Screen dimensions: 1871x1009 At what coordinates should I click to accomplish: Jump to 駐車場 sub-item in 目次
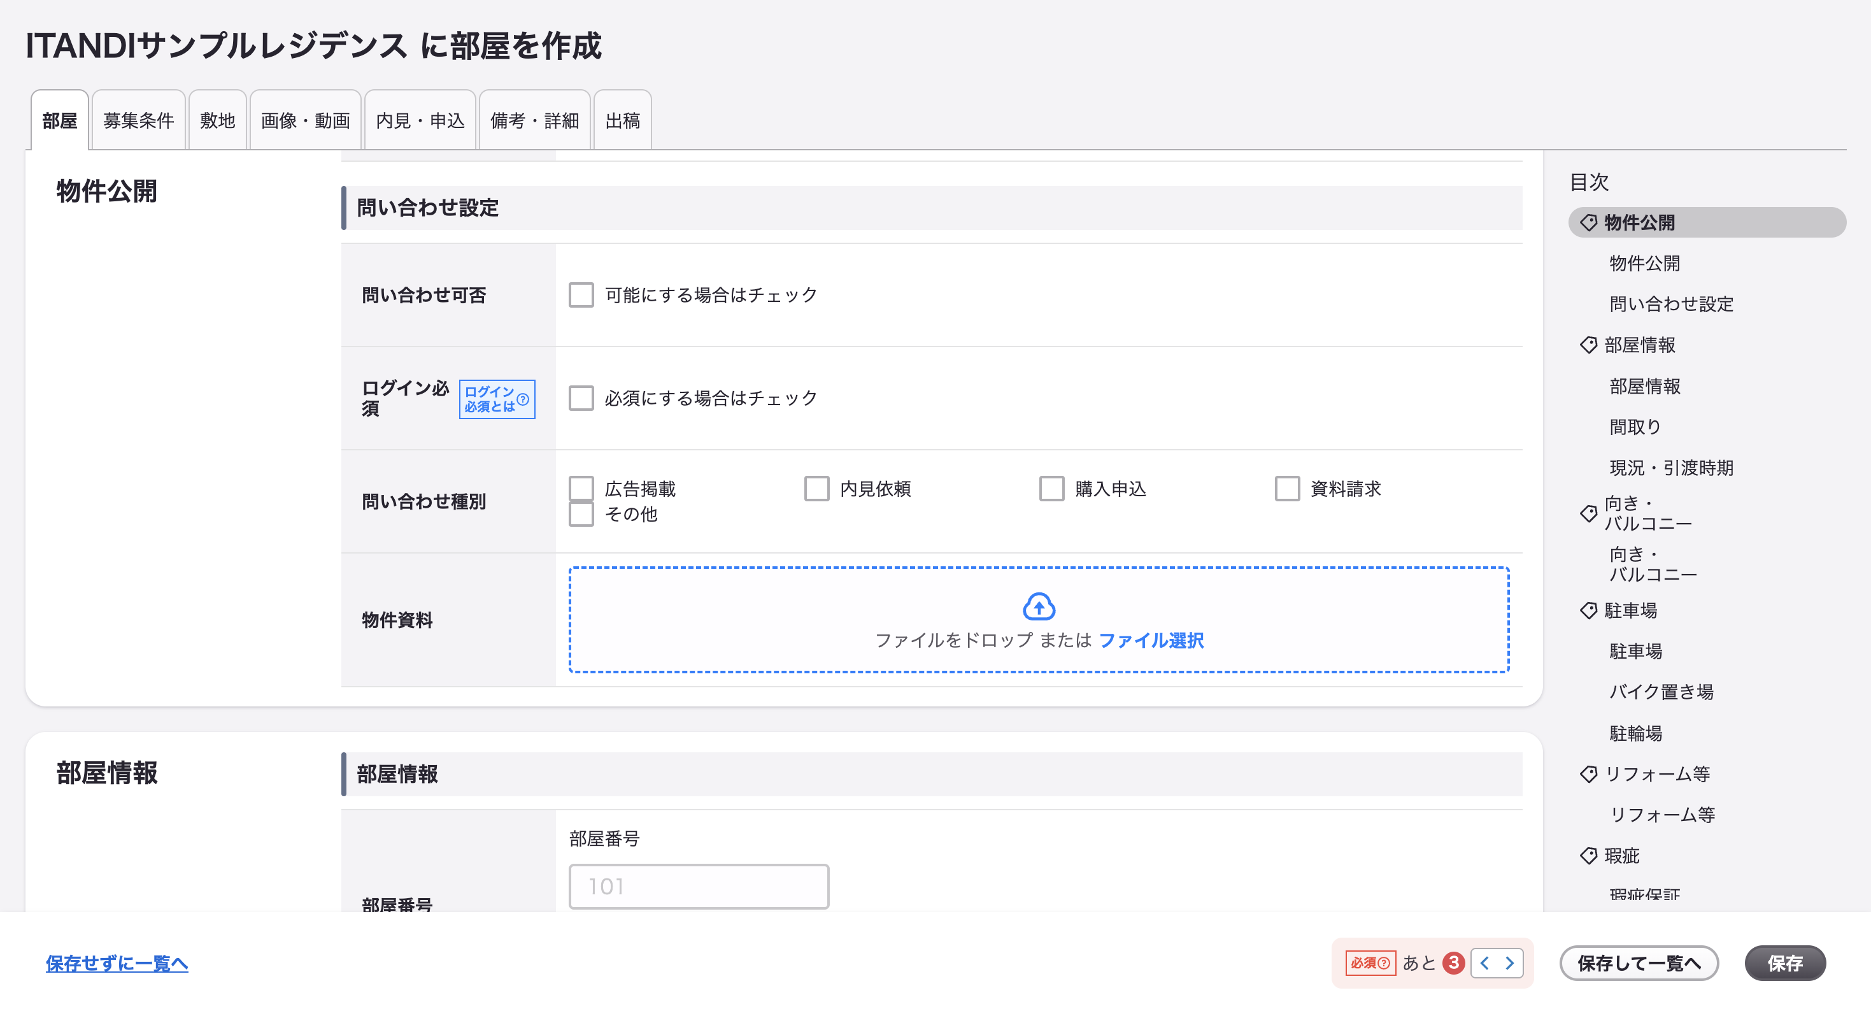pyautogui.click(x=1635, y=651)
